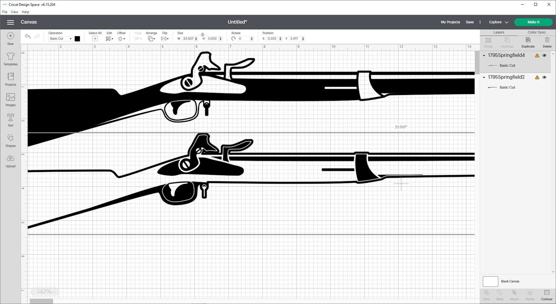Click the warning icon on 1795Springfield4
556x304 pixels.
pyautogui.click(x=536, y=55)
